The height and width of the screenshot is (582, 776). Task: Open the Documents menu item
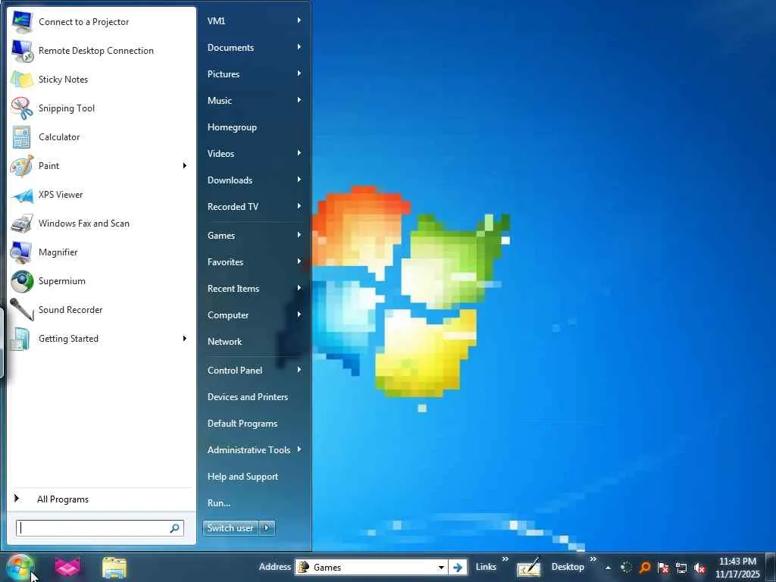click(x=255, y=48)
